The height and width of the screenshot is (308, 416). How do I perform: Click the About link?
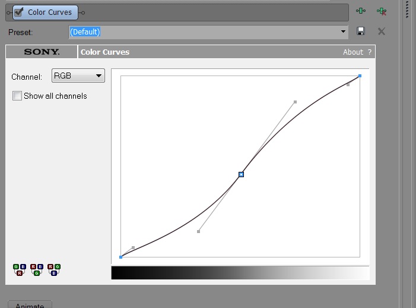pyautogui.click(x=353, y=52)
